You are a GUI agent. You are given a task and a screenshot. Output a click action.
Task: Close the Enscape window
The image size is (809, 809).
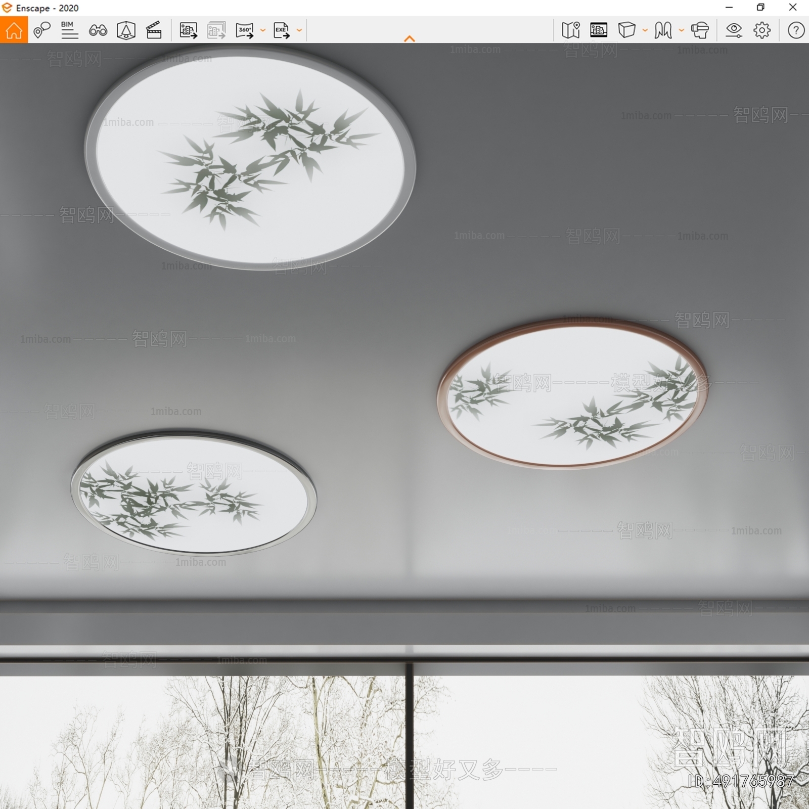coord(793,8)
